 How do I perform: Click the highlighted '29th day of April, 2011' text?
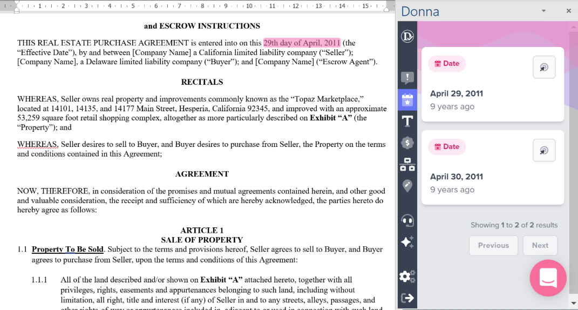302,43
